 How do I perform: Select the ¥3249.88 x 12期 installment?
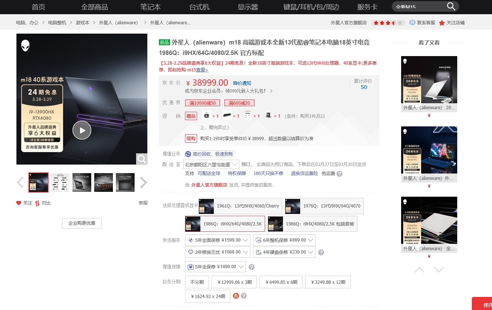[328, 282]
